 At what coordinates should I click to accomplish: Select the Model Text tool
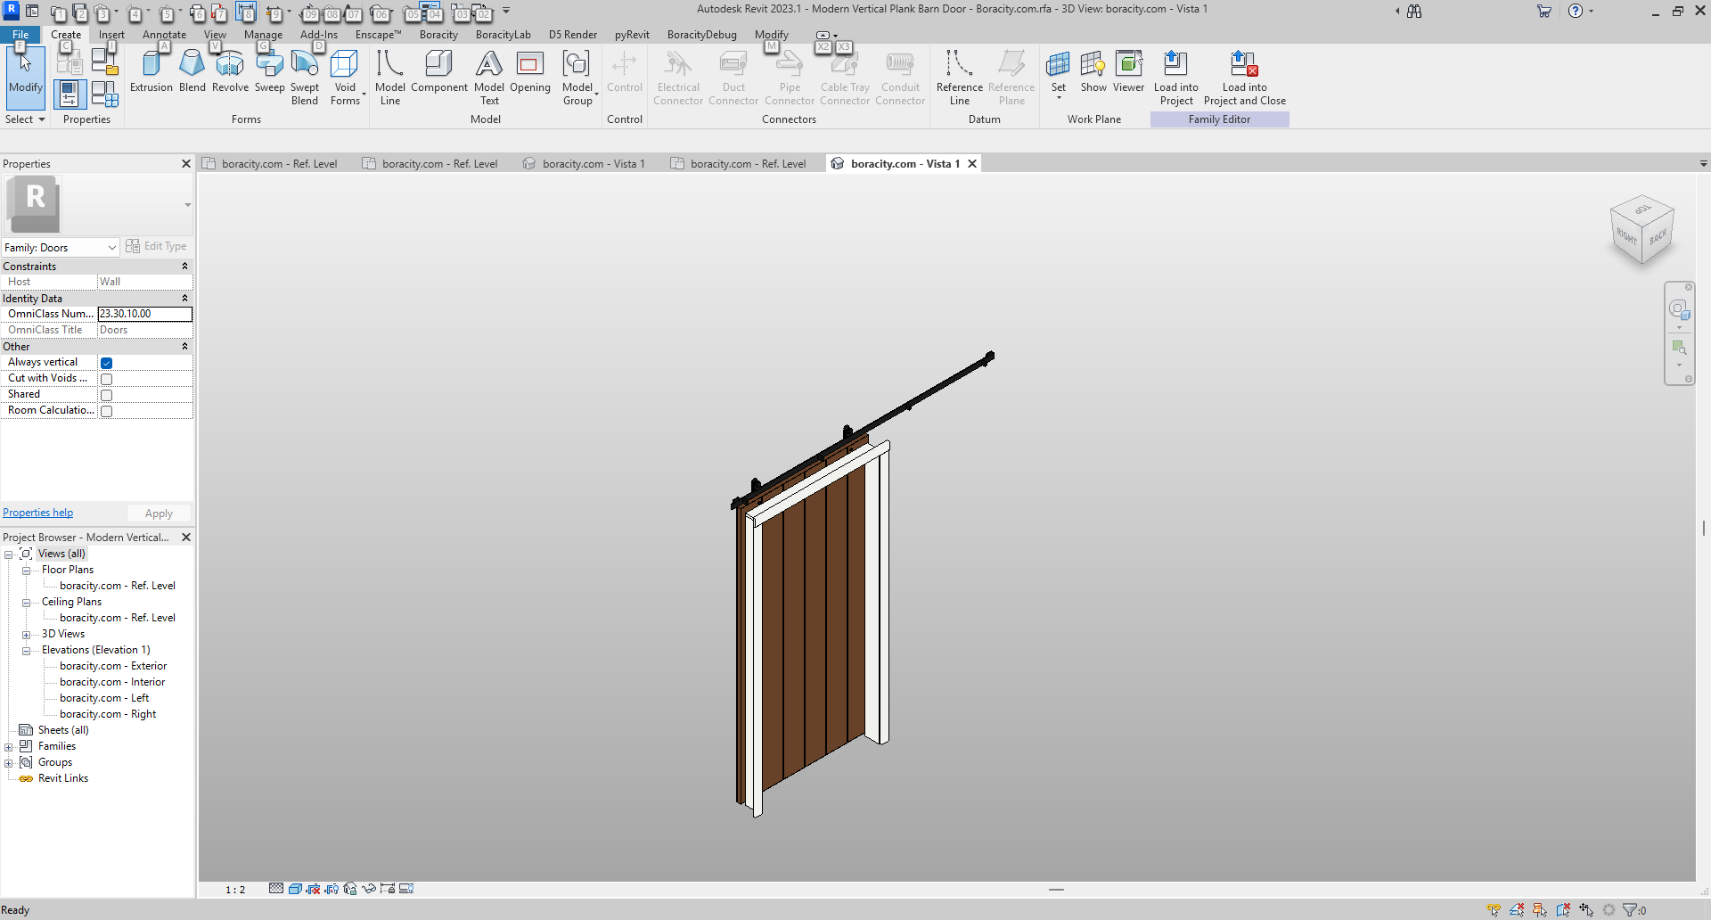click(x=489, y=78)
